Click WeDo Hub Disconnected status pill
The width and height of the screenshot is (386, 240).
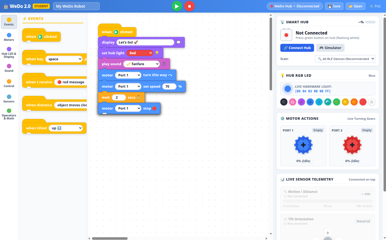click(x=295, y=6)
